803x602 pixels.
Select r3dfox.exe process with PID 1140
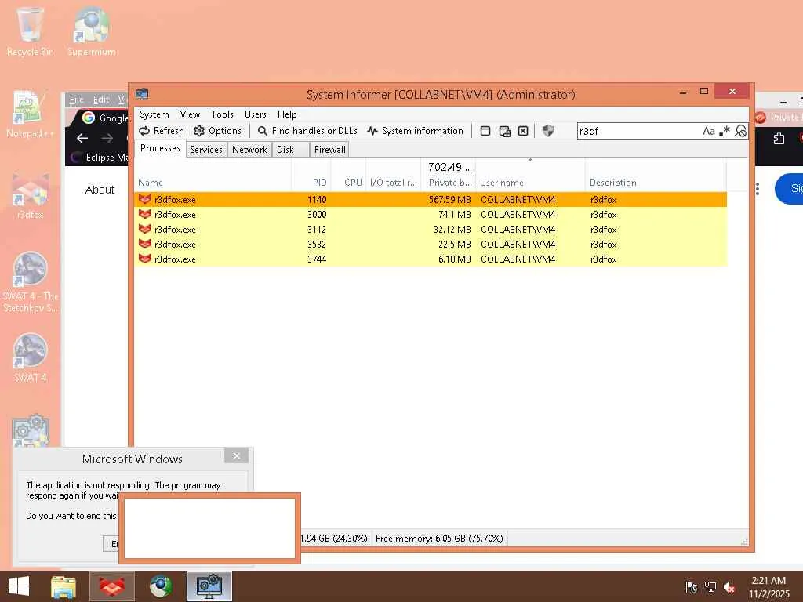point(431,200)
